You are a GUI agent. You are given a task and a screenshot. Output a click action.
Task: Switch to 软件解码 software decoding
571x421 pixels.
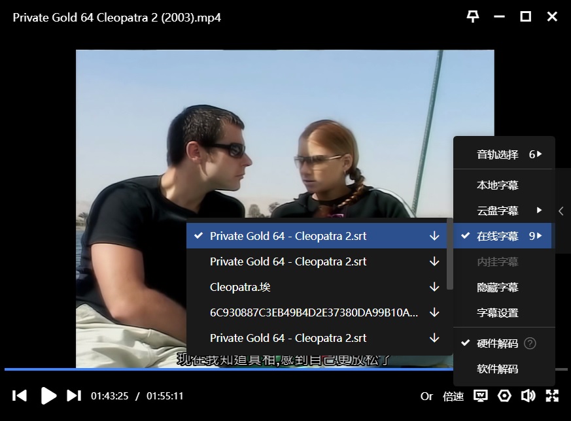(x=497, y=369)
